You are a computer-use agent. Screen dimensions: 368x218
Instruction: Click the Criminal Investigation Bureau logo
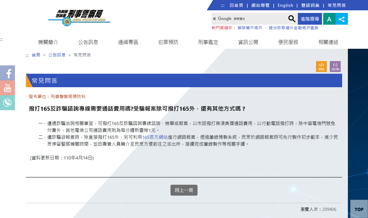point(79,18)
